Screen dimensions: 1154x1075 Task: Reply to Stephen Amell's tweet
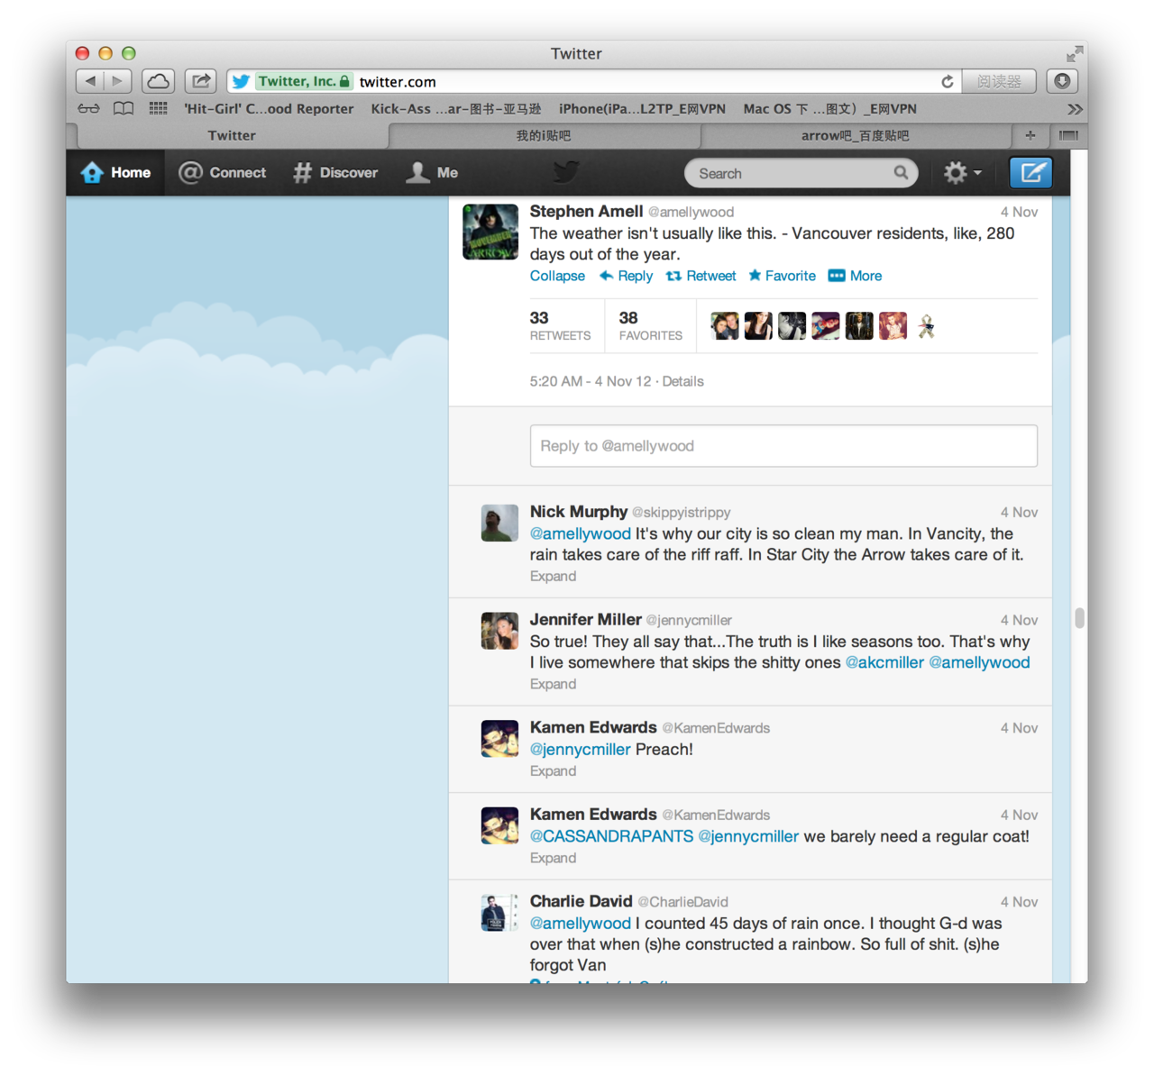pos(626,276)
